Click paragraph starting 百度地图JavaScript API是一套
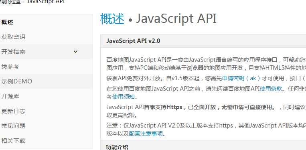Viewport: 306px width, 150px height. pyautogui.click(x=206, y=64)
